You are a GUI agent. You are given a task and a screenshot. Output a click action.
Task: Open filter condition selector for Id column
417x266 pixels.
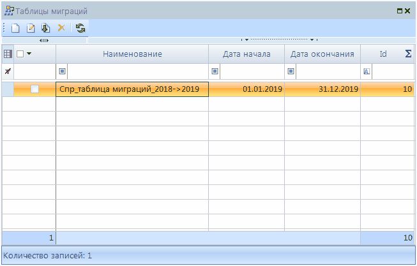[367, 71]
